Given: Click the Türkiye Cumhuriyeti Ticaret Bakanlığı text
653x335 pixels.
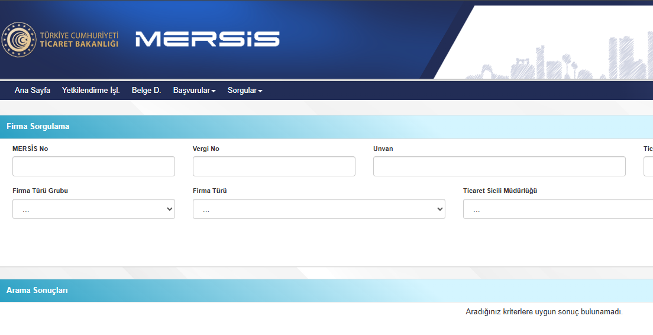Looking at the screenshot, I should click(79, 40).
